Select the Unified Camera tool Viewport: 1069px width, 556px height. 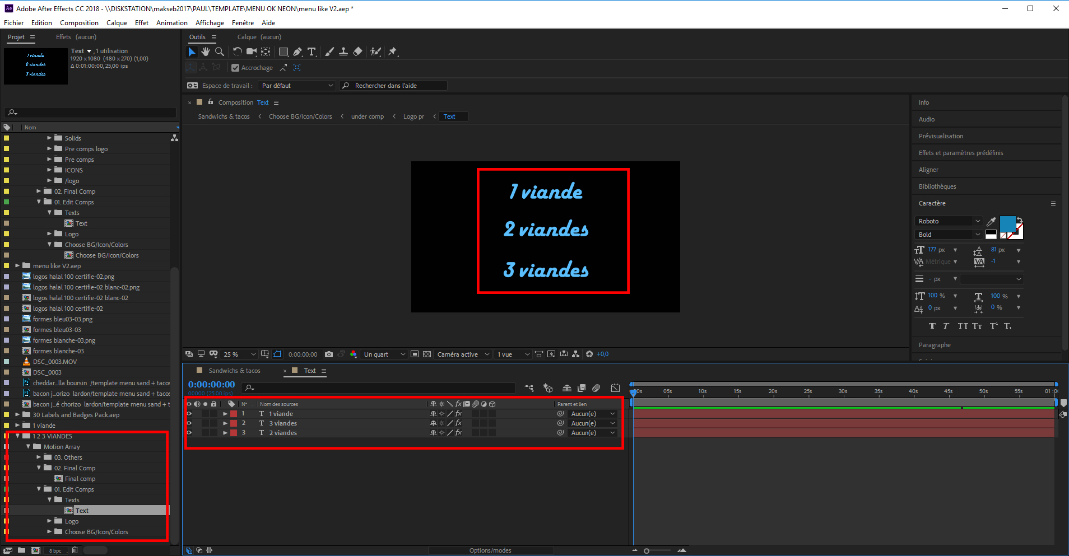pos(252,52)
